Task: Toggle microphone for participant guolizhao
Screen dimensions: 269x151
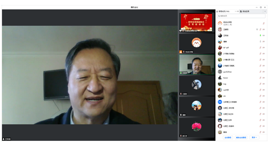Action: (x=260, y=72)
